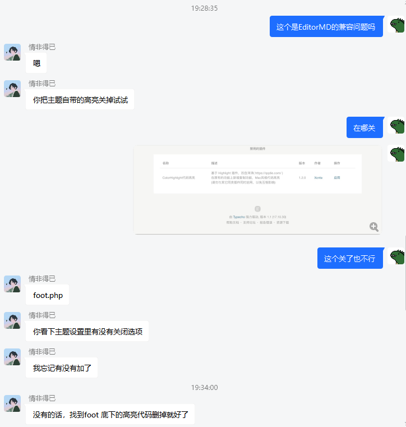Click the dinosaur avatar beside the screenshot message
The height and width of the screenshot is (427, 406).
point(396,154)
